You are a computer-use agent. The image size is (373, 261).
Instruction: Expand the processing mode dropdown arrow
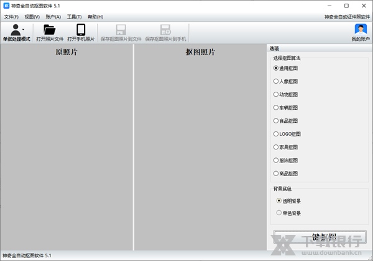pos(24,29)
